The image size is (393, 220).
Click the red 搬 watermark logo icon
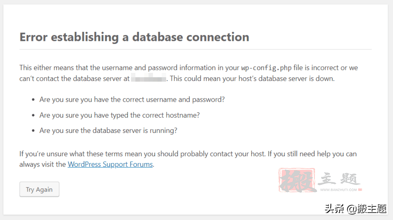point(297,180)
